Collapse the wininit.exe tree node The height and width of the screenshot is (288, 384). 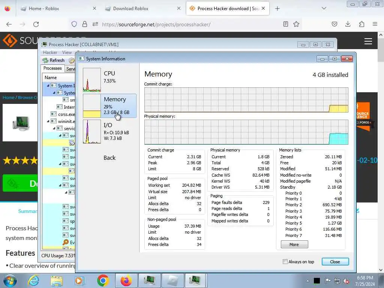48,121
